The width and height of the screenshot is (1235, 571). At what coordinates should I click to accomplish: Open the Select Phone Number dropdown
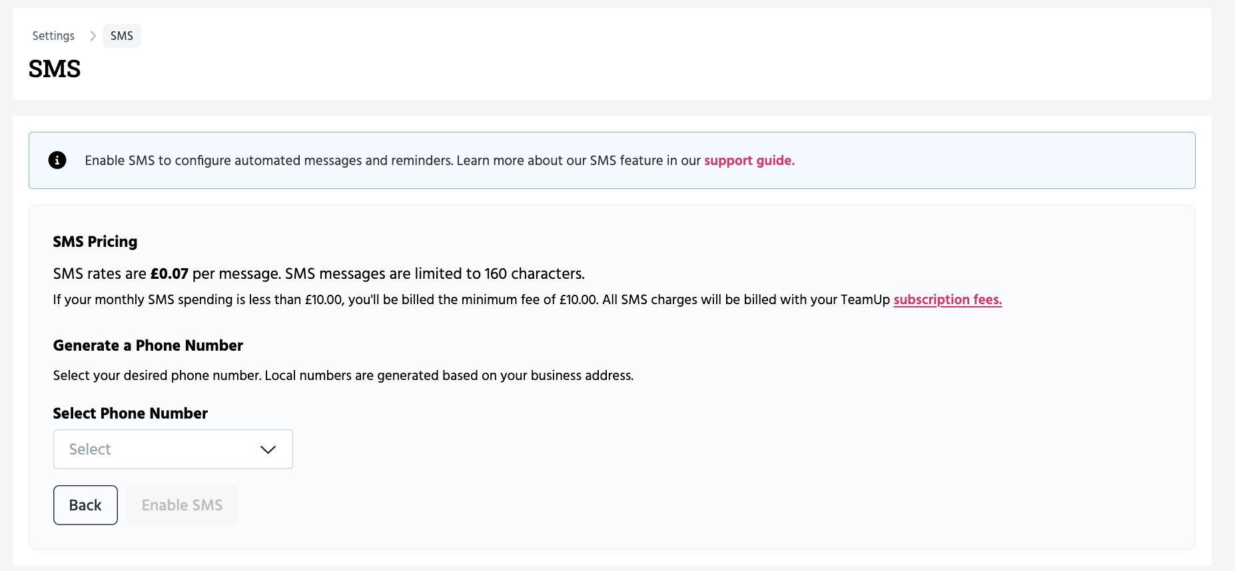173,449
